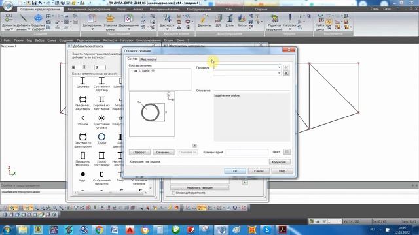This screenshot has height=235, width=419.
Task: Open the status bar number dropdown
Action: point(340,221)
